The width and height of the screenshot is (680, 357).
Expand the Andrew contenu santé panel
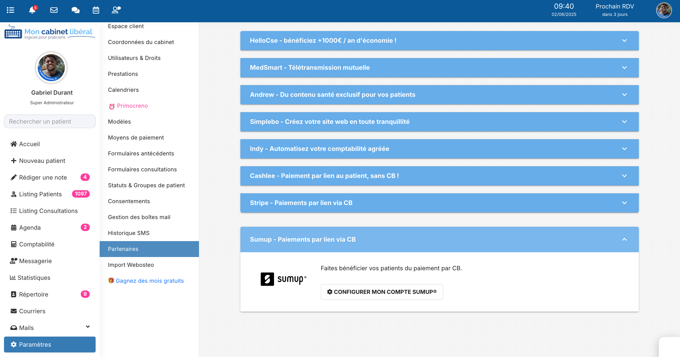click(439, 95)
